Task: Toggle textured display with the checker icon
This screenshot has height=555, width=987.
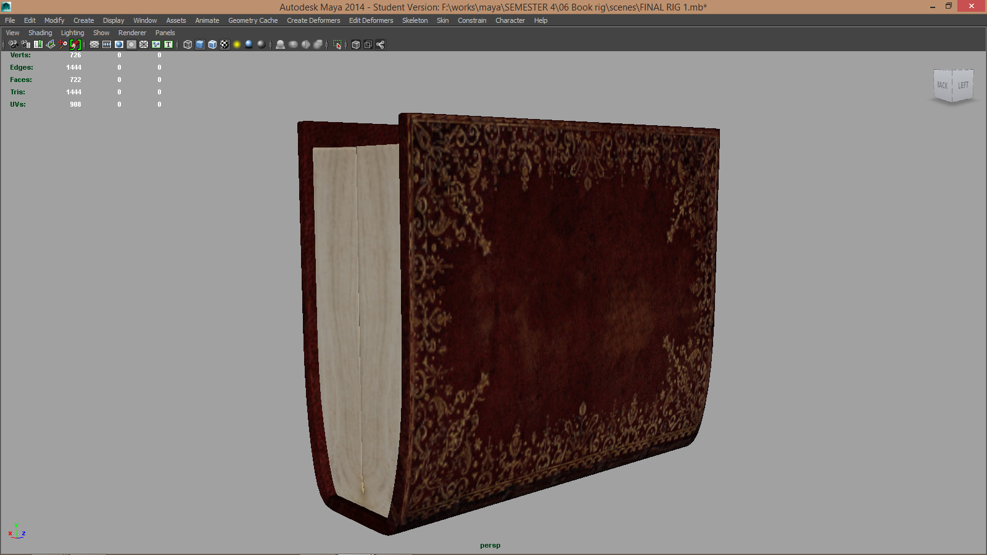Action: coord(225,44)
